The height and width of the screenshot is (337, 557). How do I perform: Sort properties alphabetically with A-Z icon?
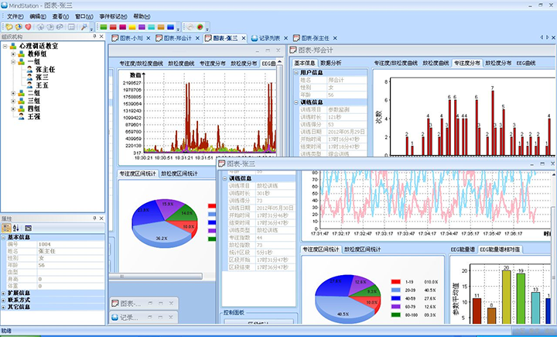15,228
